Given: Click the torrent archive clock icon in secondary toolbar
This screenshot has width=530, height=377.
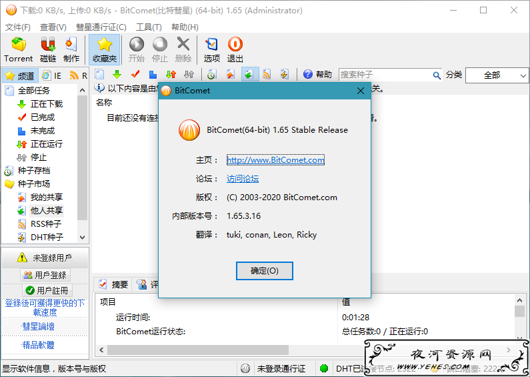Looking at the screenshot, I should tap(212, 74).
